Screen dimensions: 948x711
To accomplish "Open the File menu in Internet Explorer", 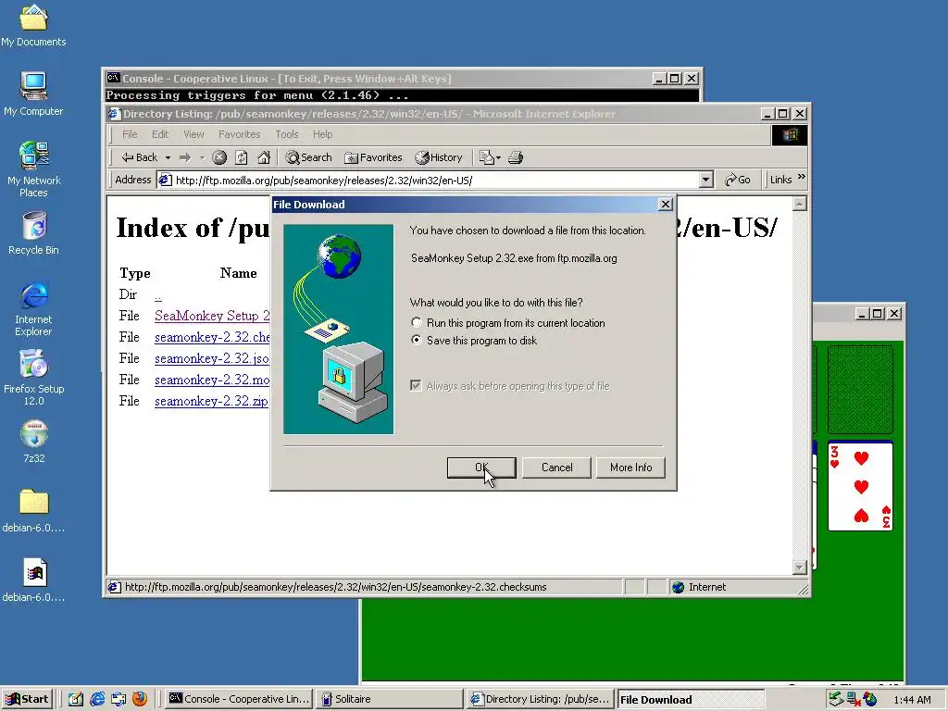I will (130, 134).
